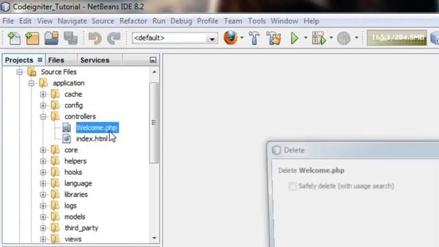
Task: Expand the helpers folder node
Action: [43, 161]
